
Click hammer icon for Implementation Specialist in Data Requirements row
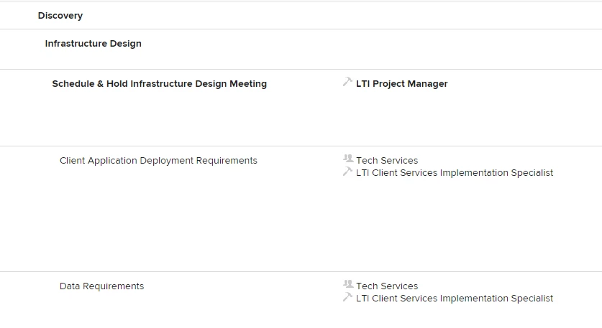(348, 297)
